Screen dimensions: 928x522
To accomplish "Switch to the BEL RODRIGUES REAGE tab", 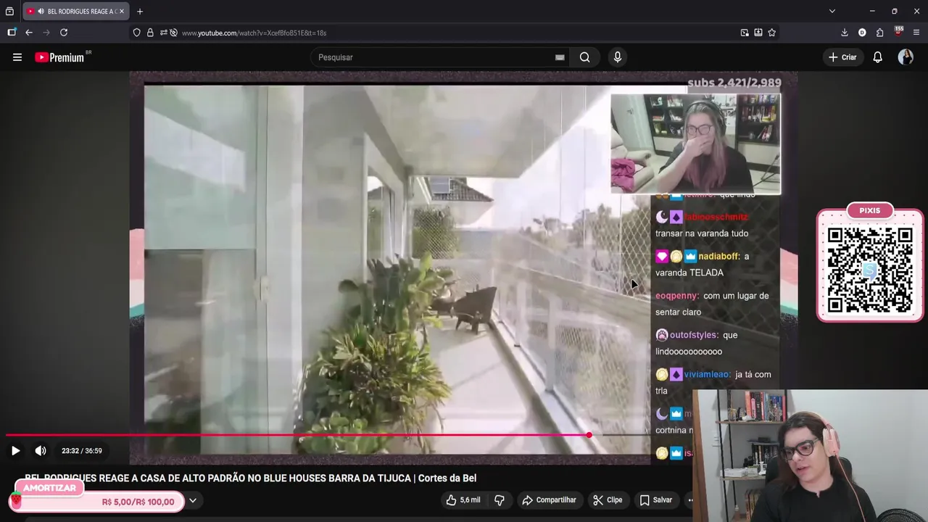I will click(x=75, y=11).
